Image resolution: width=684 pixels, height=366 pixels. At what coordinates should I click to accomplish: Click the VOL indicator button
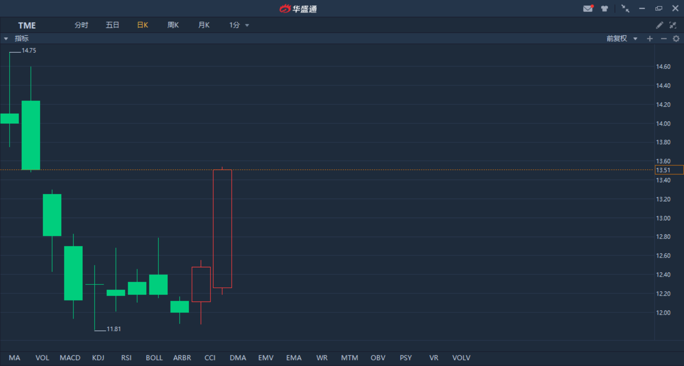(42, 358)
